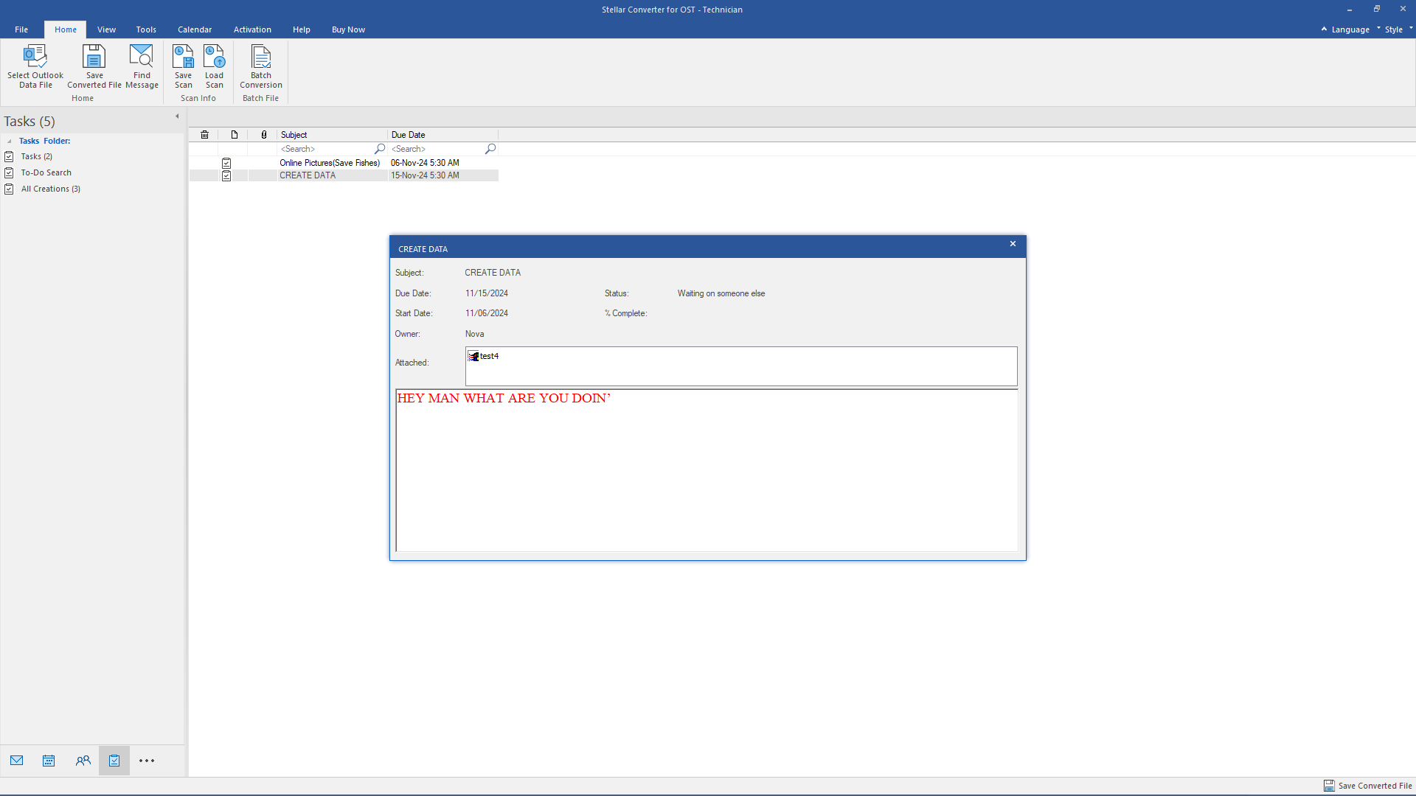The width and height of the screenshot is (1416, 796).
Task: Expand the Tasks folder tree item
Action: click(x=10, y=140)
